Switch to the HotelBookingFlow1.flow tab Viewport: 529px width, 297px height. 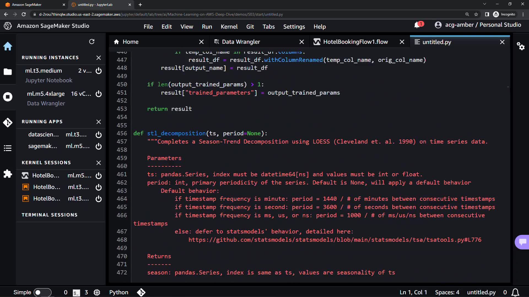coord(355,42)
